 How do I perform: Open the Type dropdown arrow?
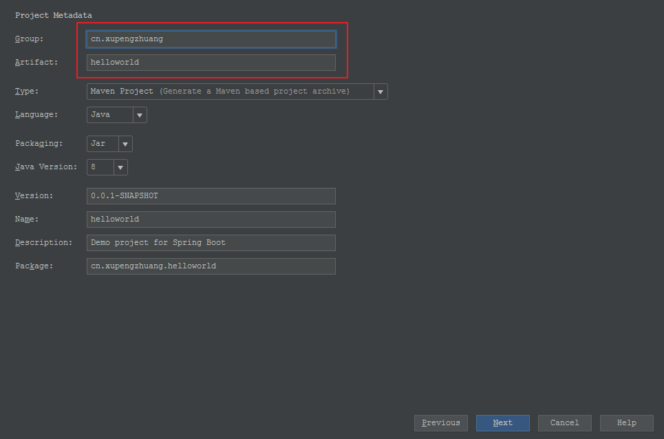(381, 92)
